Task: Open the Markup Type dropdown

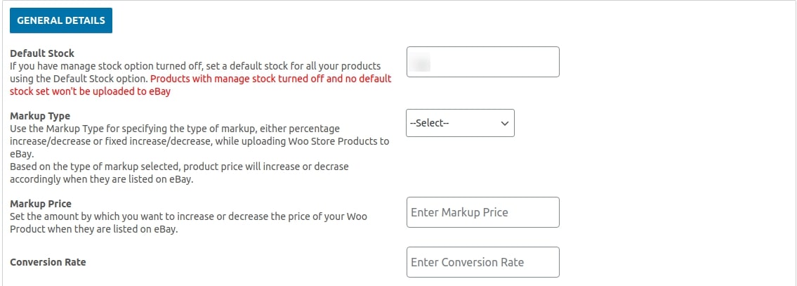Action: 460,123
